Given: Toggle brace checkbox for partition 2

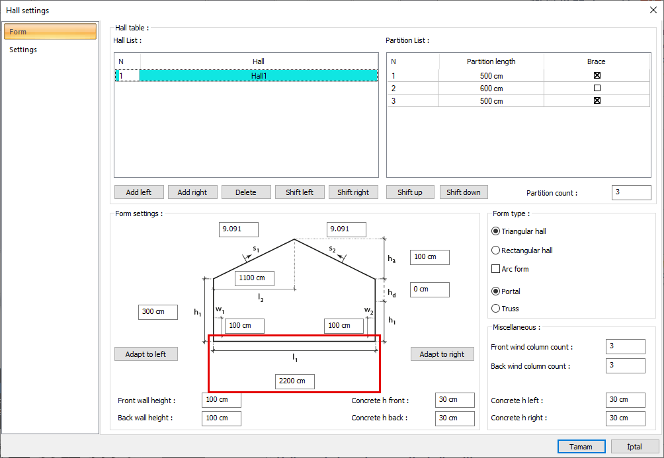Looking at the screenshot, I should [597, 88].
